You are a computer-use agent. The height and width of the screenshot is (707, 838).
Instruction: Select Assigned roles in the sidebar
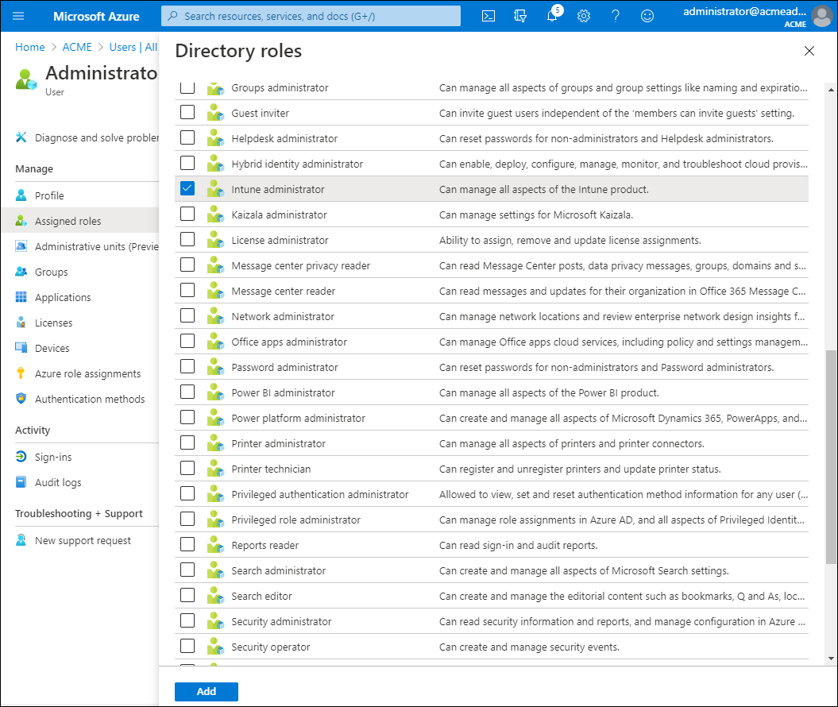point(68,221)
